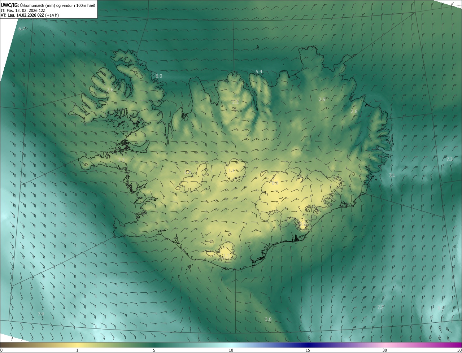This screenshot has height=353, width=462.
Task: Click the '30' tick label on the color scale
Action: click(x=385, y=350)
